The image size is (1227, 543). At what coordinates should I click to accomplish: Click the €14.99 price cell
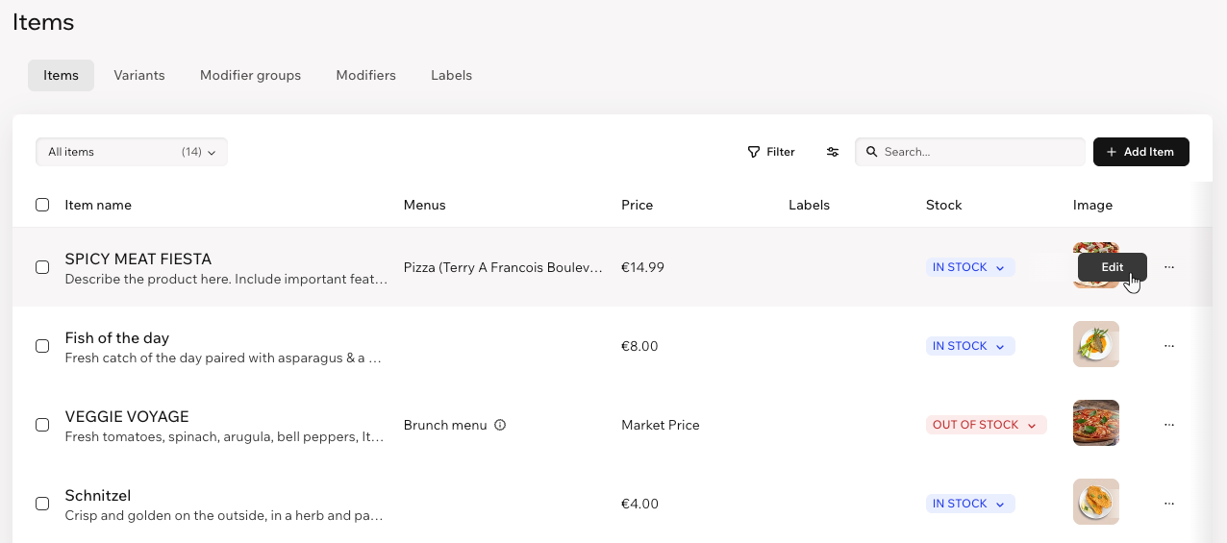[x=642, y=267]
